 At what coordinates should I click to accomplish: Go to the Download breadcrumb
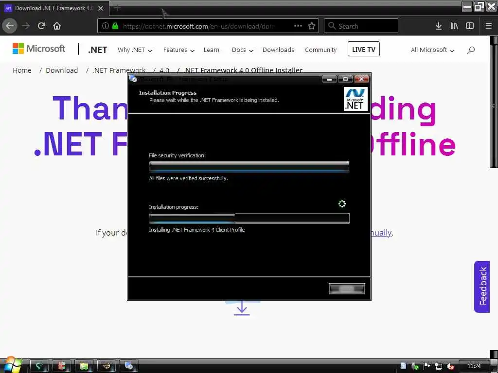tap(62, 70)
